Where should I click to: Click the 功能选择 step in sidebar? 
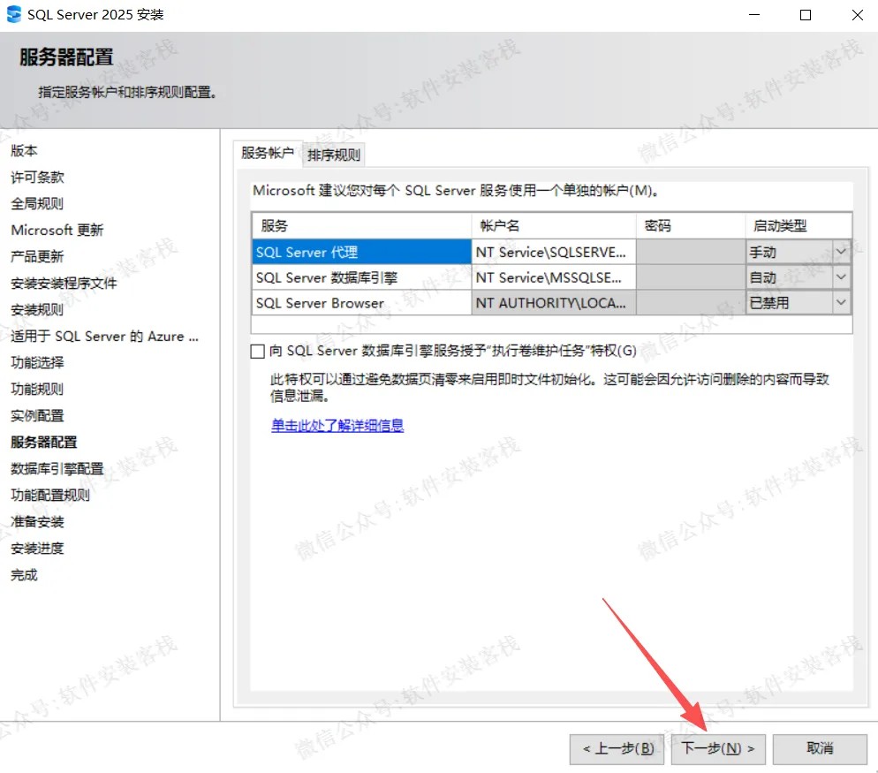tap(37, 362)
